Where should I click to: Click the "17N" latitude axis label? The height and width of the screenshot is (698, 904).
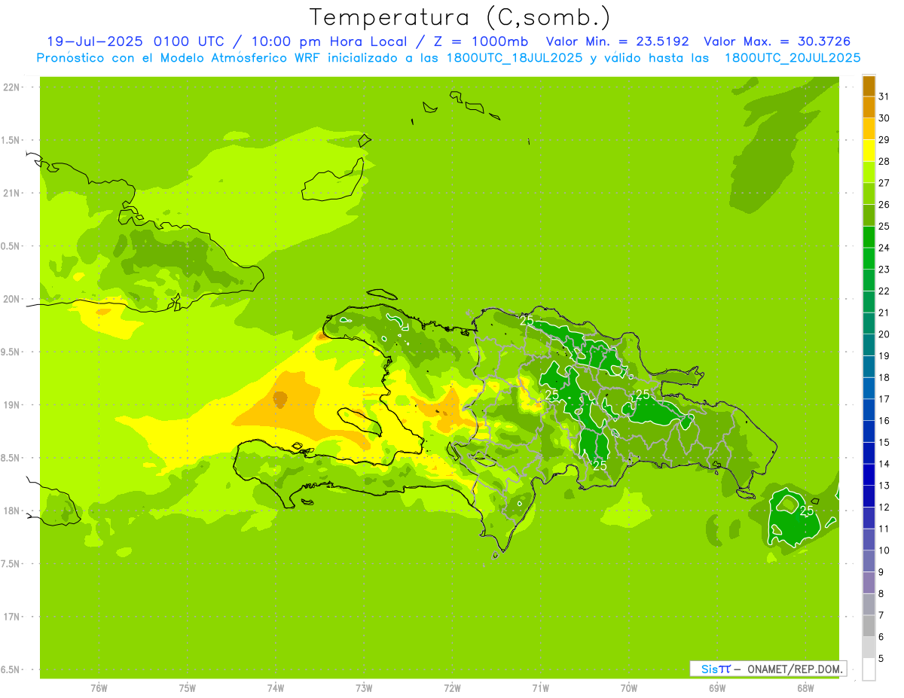point(11,616)
